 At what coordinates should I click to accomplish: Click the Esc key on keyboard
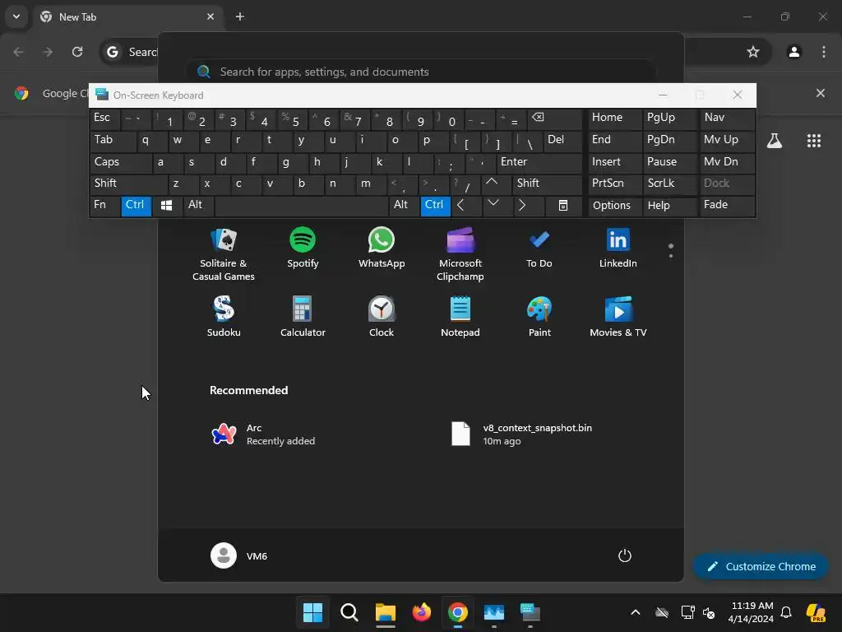pos(104,118)
